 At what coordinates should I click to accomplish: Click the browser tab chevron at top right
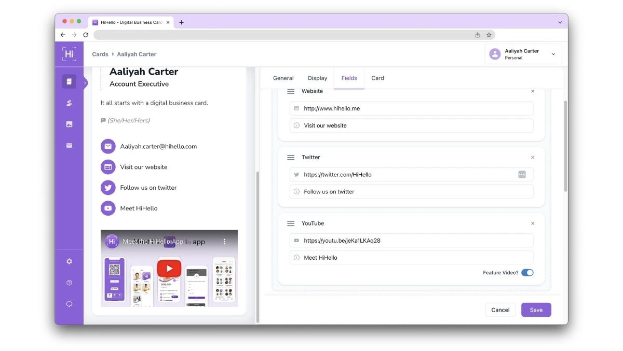[x=560, y=22]
